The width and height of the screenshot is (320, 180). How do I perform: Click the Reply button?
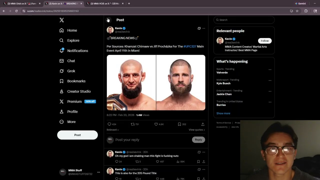tap(198, 140)
